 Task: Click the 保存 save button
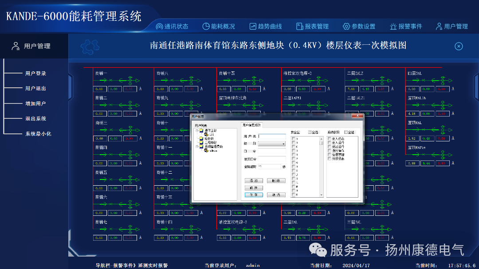tap(254, 195)
